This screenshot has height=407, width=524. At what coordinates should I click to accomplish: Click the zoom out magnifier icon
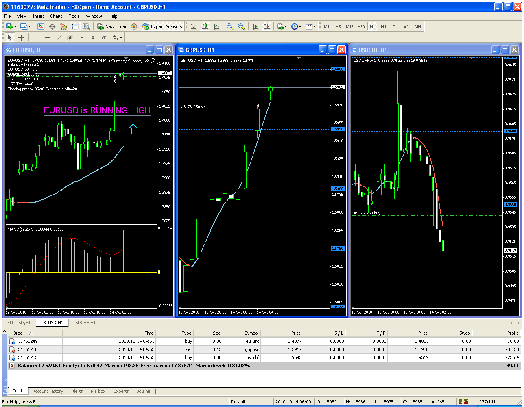pyautogui.click(x=241, y=26)
